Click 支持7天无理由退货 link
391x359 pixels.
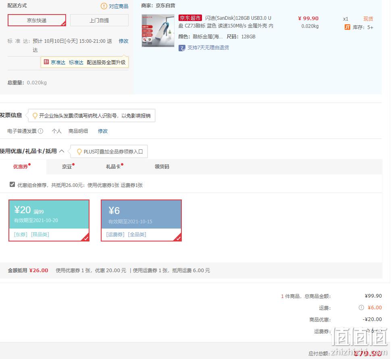[208, 48]
